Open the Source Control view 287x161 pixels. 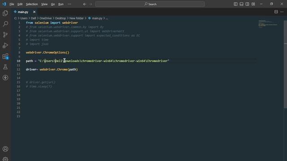tap(5, 35)
